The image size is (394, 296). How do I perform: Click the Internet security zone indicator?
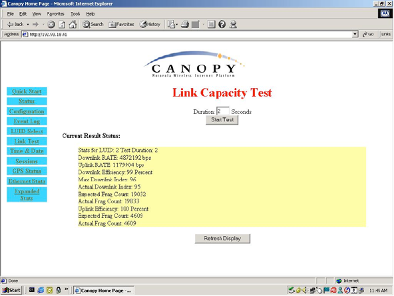[x=348, y=281]
